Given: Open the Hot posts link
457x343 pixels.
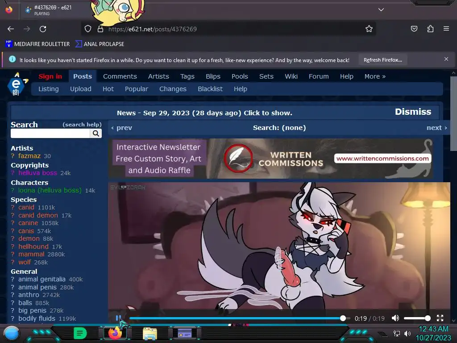Looking at the screenshot, I should coord(108,89).
